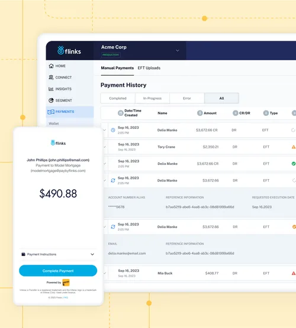This screenshot has width=296, height=328.
Task: Click delia.manke@email.com in expanded row
Action: click(127, 254)
